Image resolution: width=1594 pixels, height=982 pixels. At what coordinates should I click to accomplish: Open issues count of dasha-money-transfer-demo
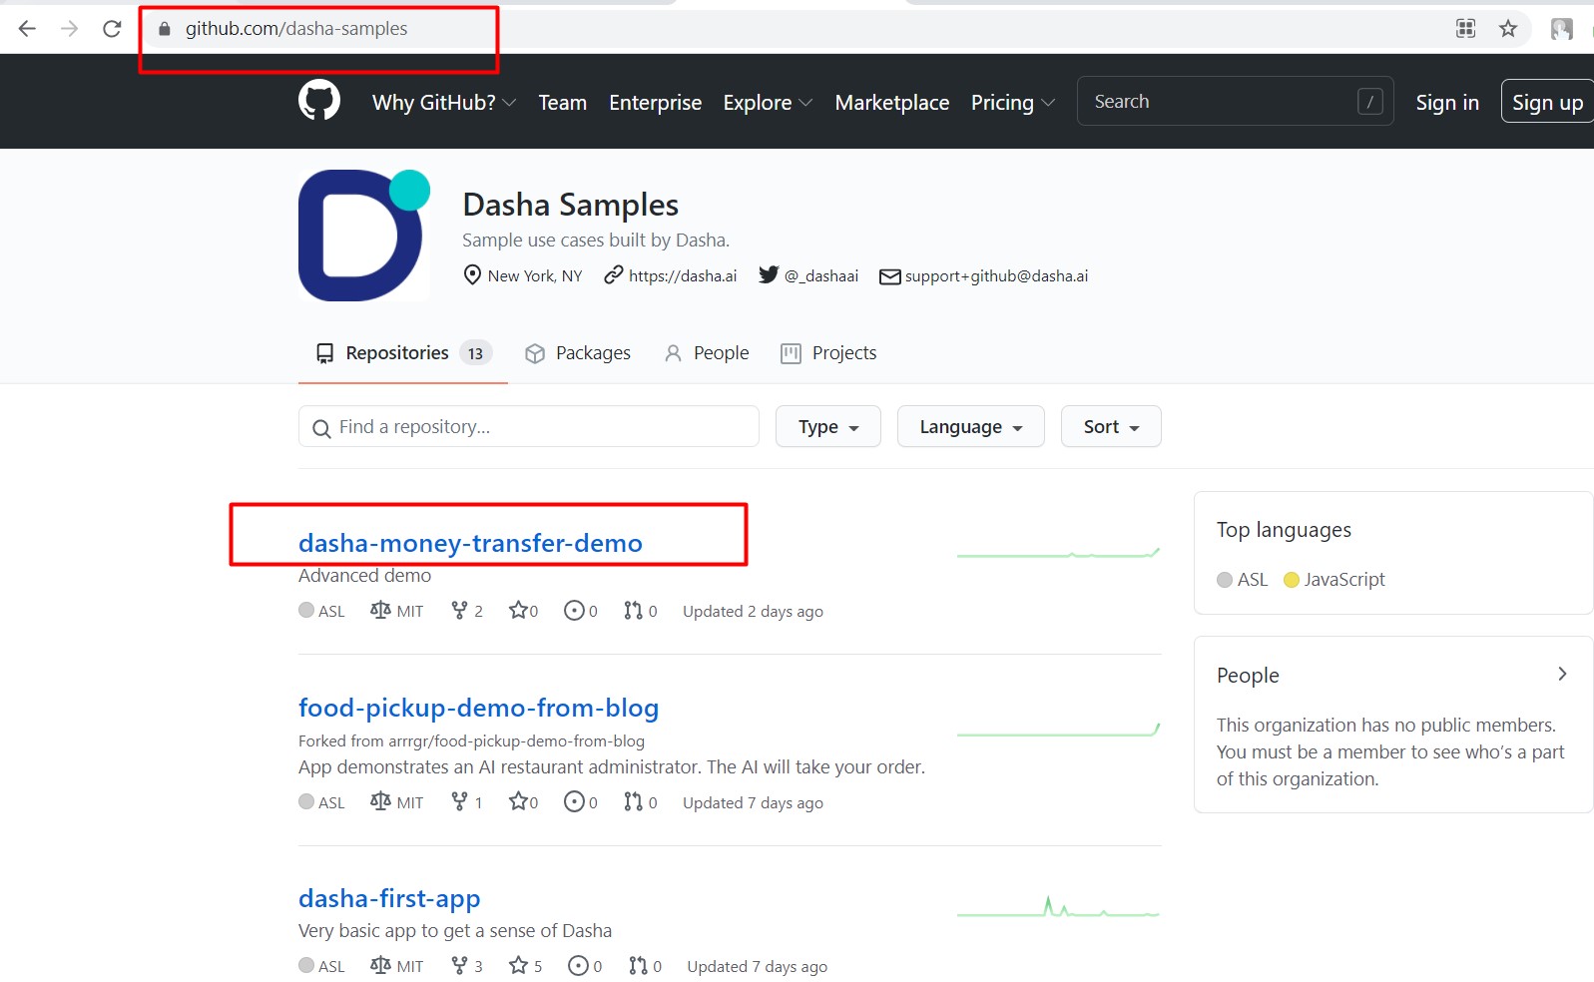point(581,611)
